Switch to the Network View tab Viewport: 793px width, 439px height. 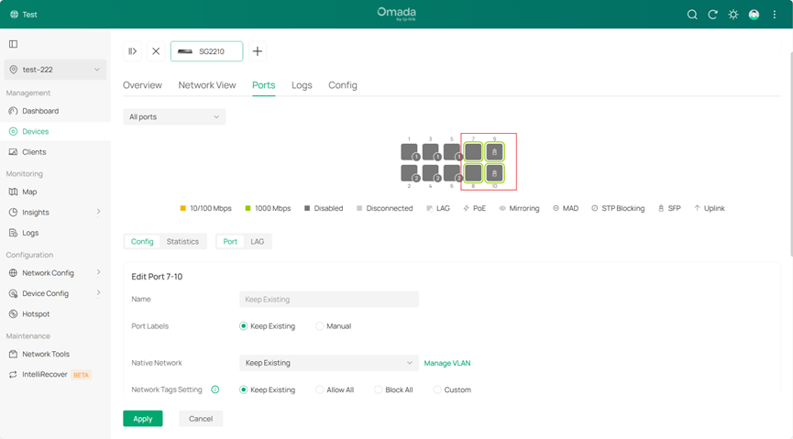point(207,85)
